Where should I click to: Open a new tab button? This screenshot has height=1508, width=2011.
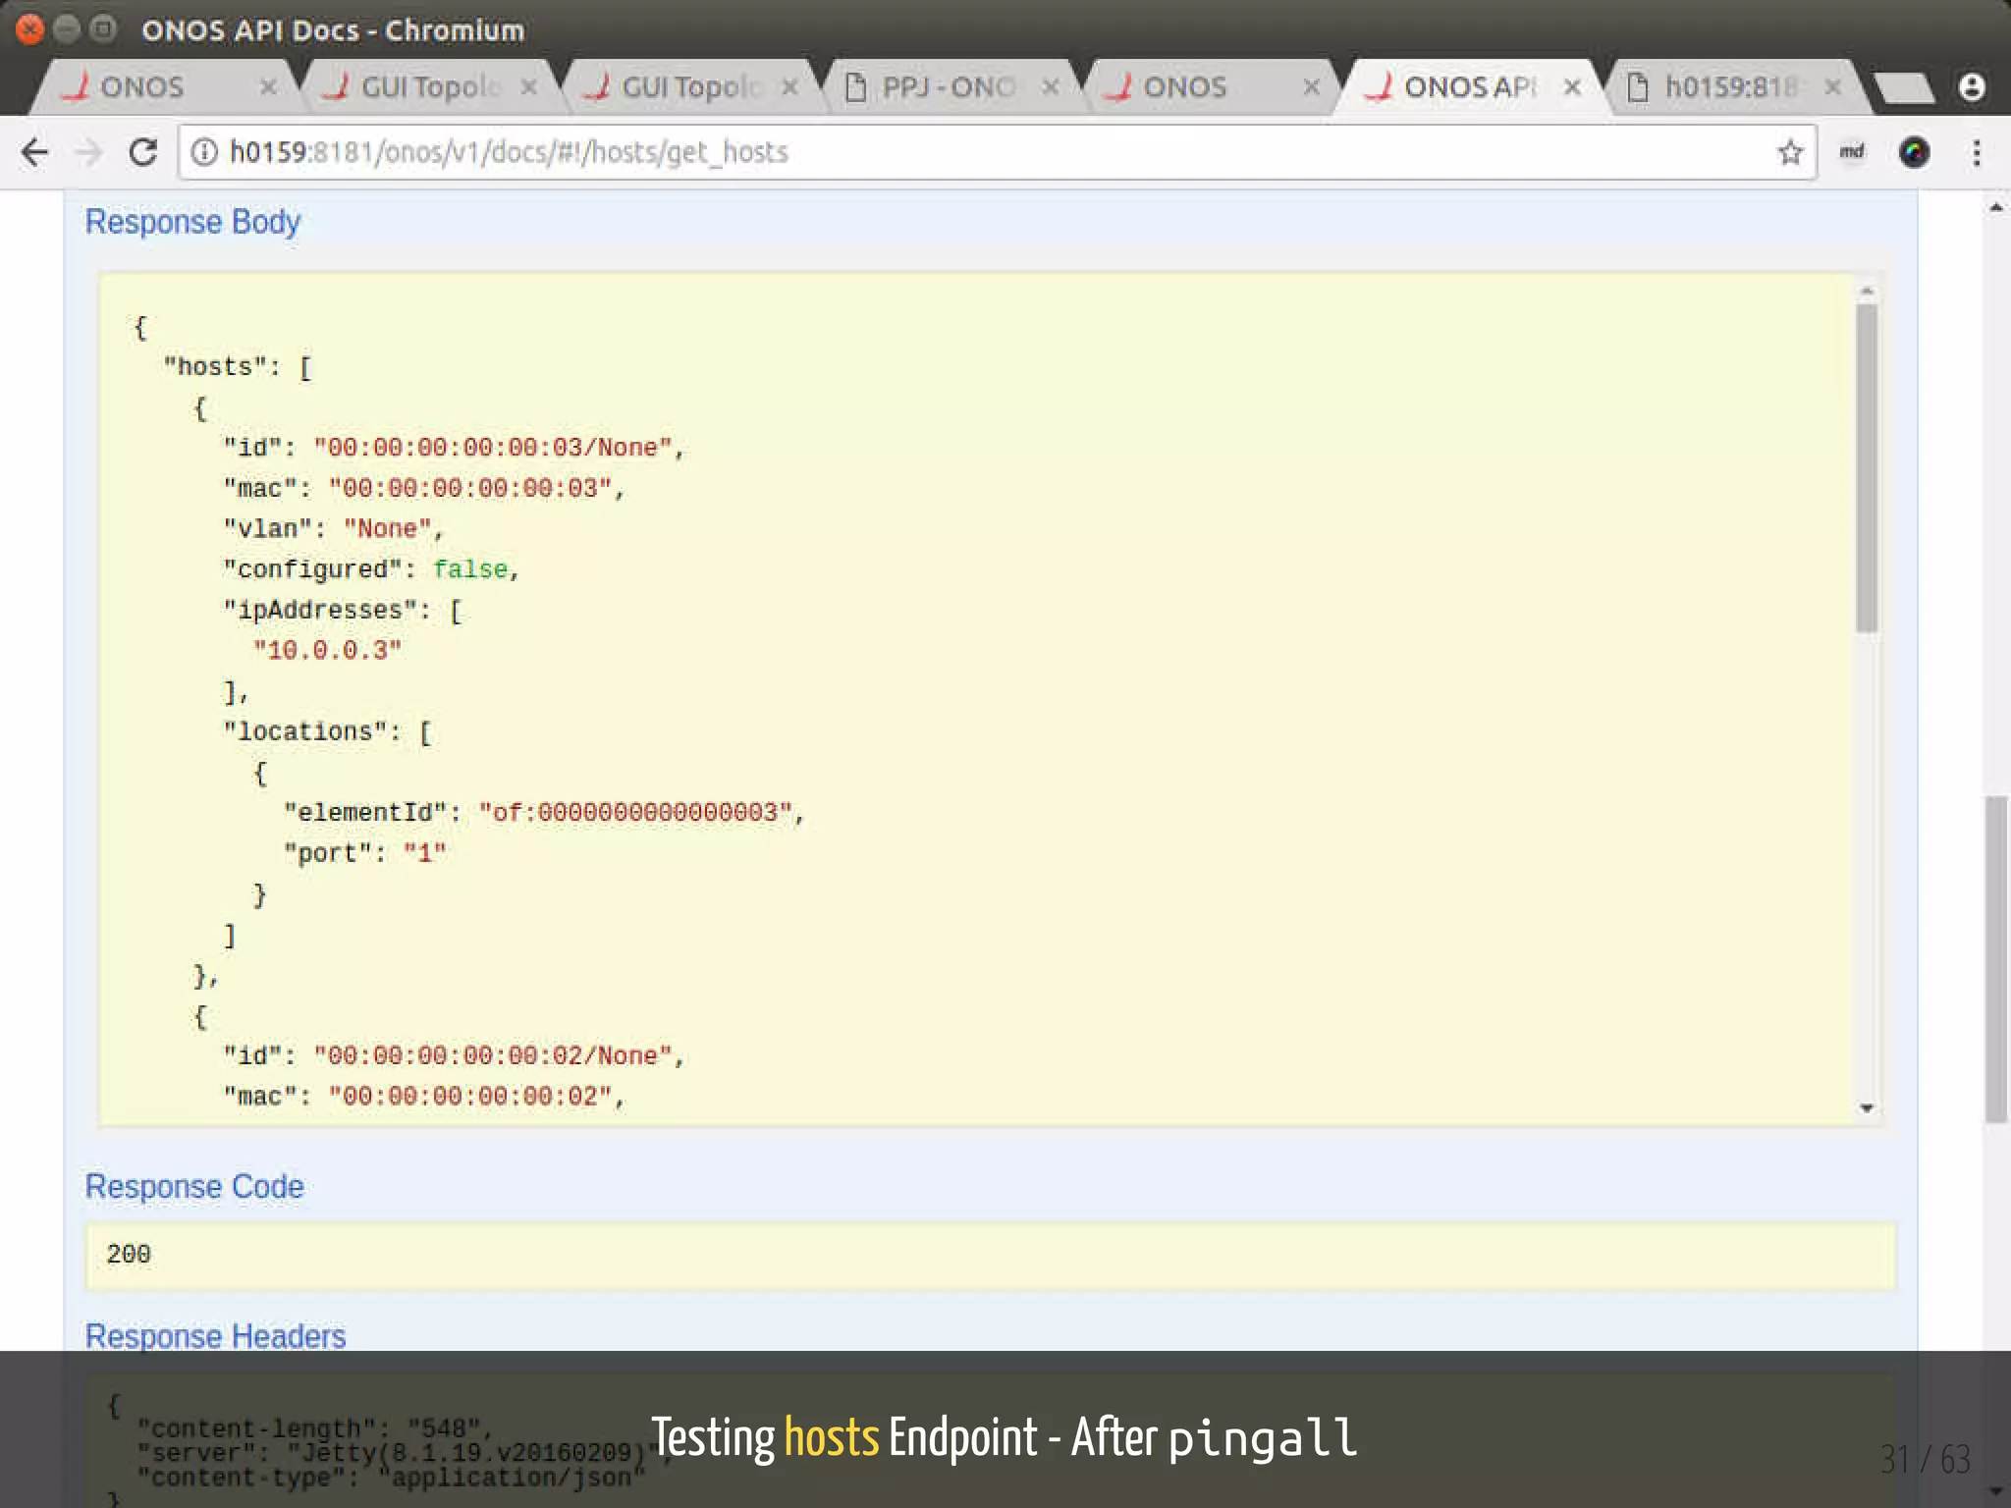click(x=1903, y=88)
